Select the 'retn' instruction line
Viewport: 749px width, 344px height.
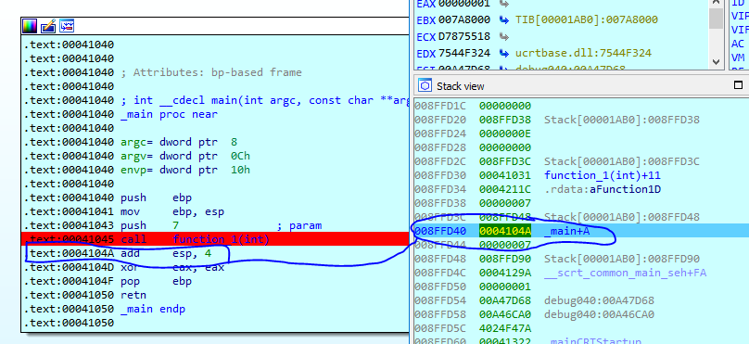[x=133, y=295]
